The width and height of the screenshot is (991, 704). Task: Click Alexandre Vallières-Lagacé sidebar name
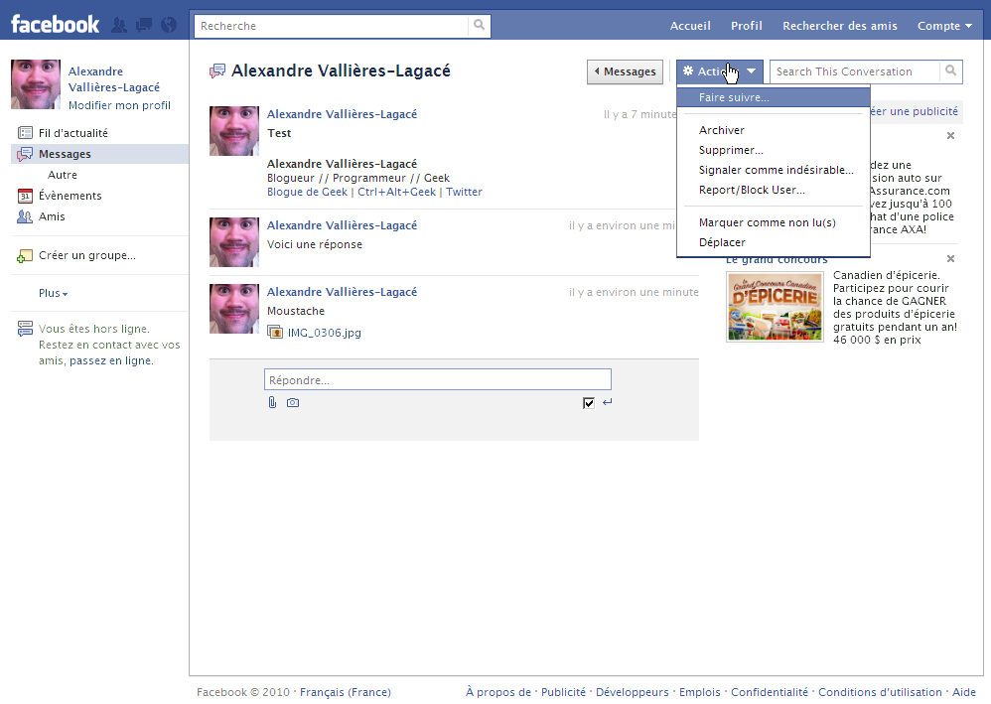point(114,79)
